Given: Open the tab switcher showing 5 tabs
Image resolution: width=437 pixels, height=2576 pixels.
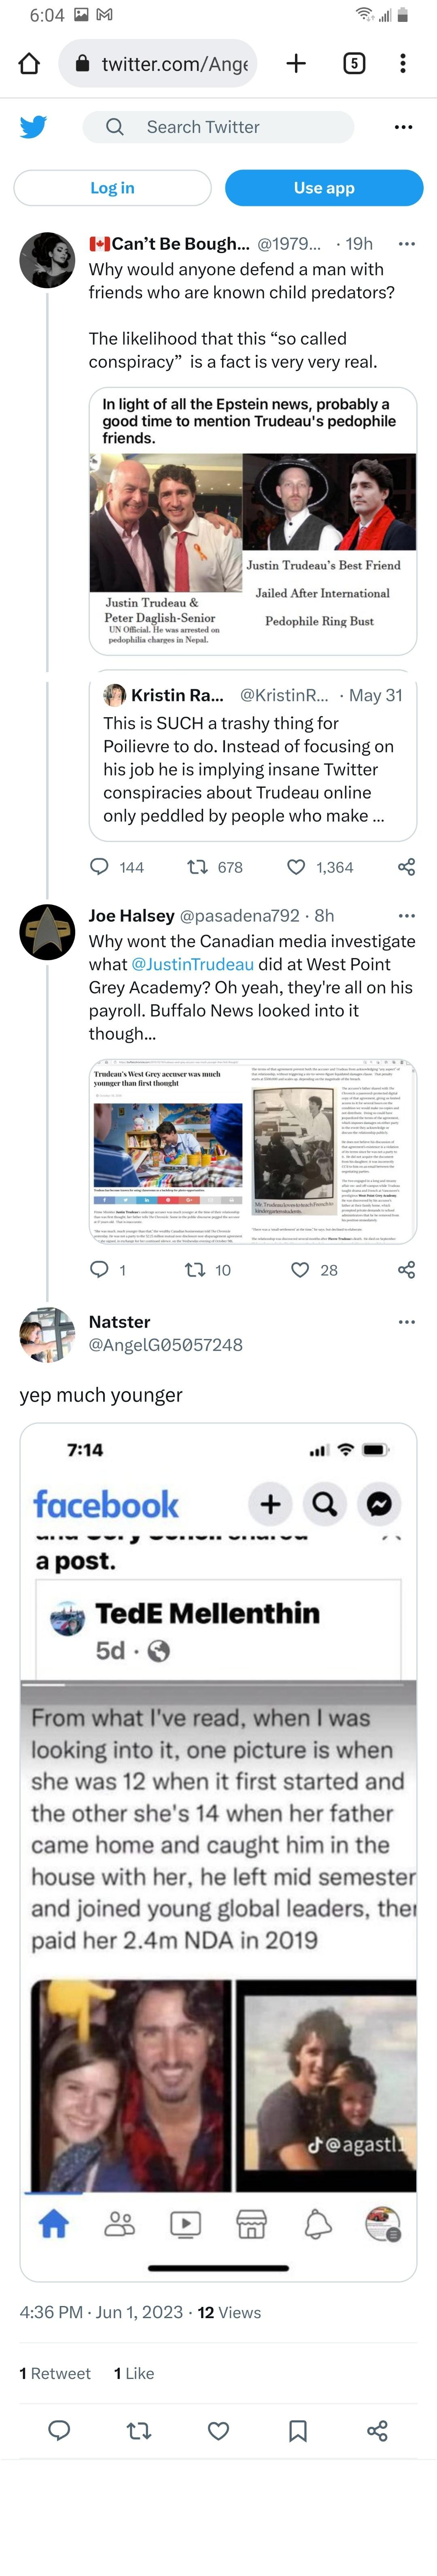Looking at the screenshot, I should point(354,64).
